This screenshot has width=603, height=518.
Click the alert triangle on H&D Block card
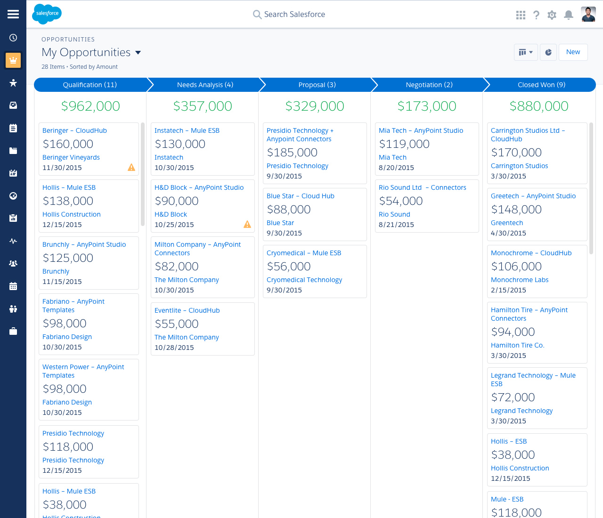pos(247,225)
